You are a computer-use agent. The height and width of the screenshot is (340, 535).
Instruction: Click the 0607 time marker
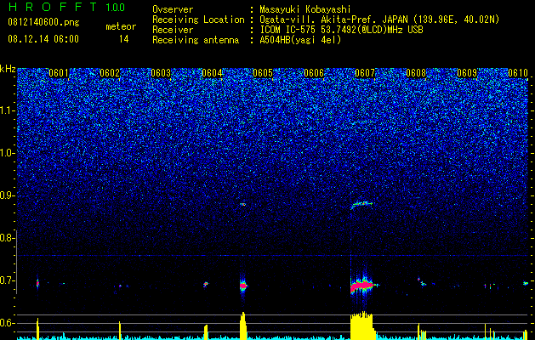pyautogui.click(x=365, y=73)
